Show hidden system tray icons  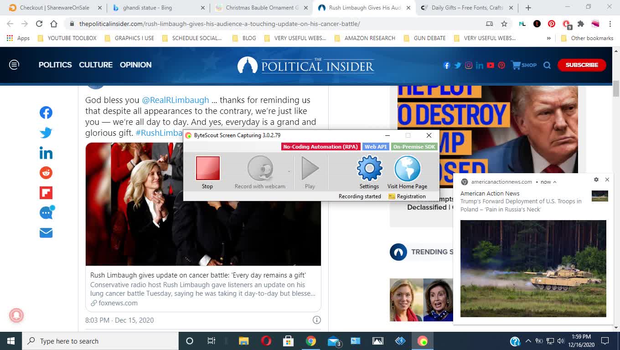pos(528,341)
